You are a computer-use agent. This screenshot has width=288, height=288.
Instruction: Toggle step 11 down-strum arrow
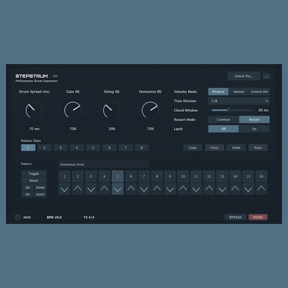coord(196,189)
